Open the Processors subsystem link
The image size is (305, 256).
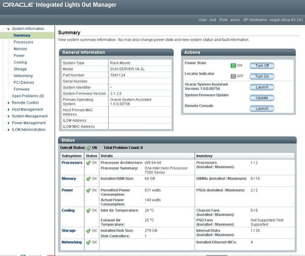[72, 163]
